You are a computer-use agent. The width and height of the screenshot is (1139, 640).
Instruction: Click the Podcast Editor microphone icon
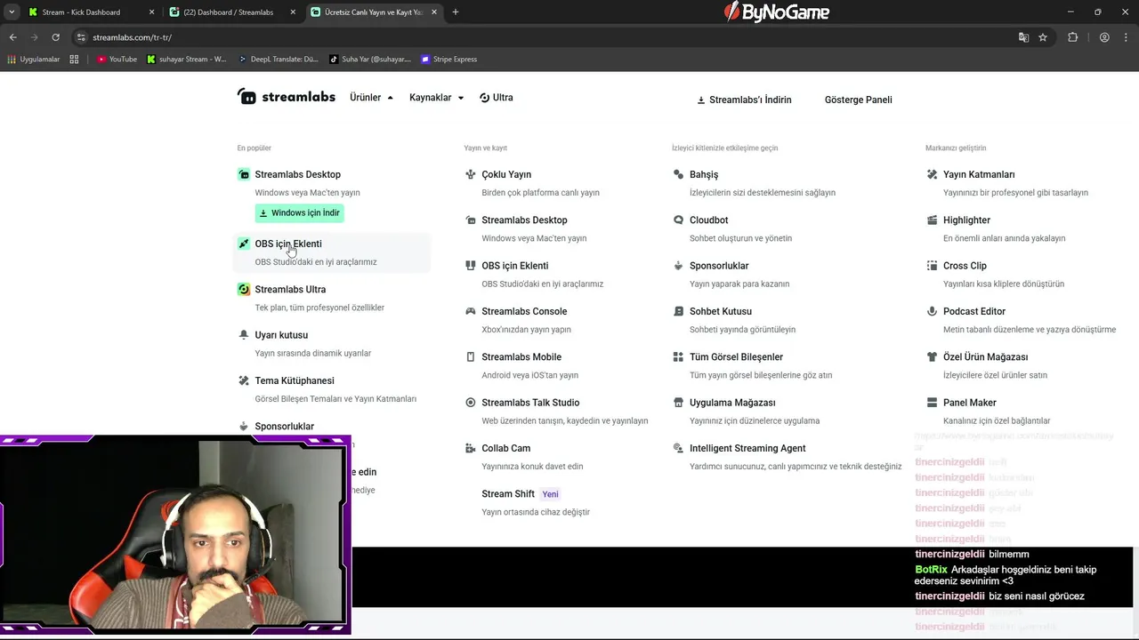click(932, 311)
